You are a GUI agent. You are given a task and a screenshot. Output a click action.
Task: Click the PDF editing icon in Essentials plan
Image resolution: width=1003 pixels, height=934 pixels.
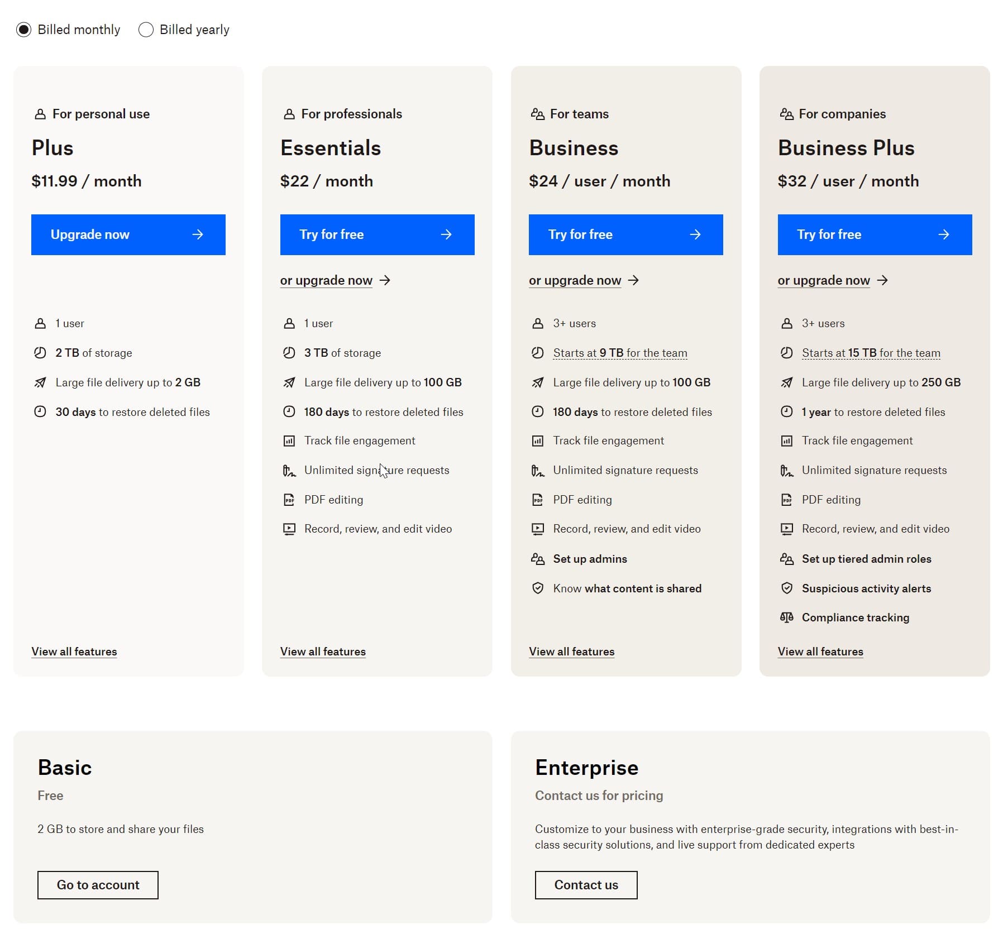[x=289, y=500]
